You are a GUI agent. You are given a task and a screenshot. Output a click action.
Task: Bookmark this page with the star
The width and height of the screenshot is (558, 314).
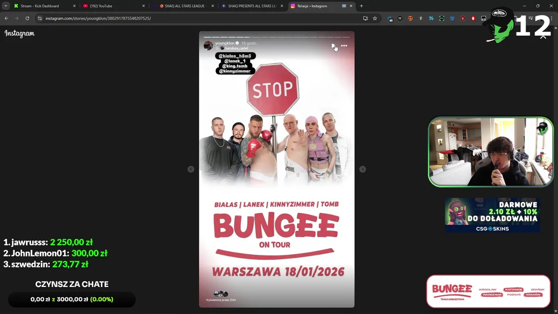coord(375,18)
